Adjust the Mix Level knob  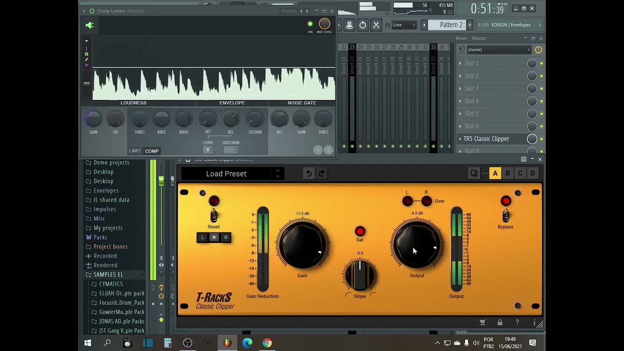[324, 24]
